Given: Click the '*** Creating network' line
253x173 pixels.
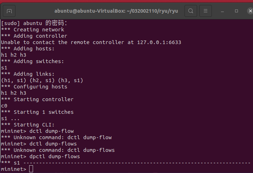Looking at the screenshot, I should tap(32, 30).
